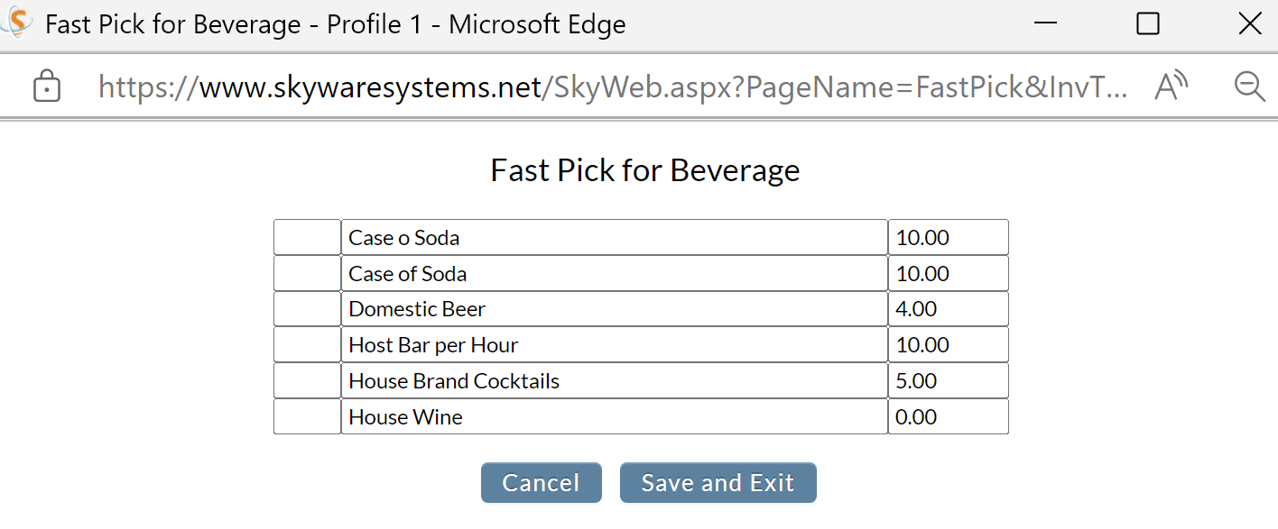Viewport: 1278px width, 529px height.
Task: Close the Fast Pick for Beverage window
Action: coord(1250,24)
